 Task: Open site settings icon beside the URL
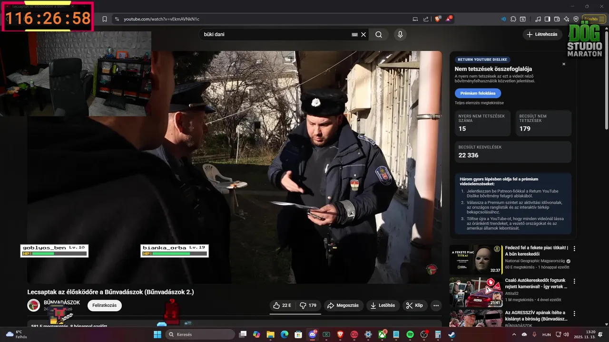[117, 19]
